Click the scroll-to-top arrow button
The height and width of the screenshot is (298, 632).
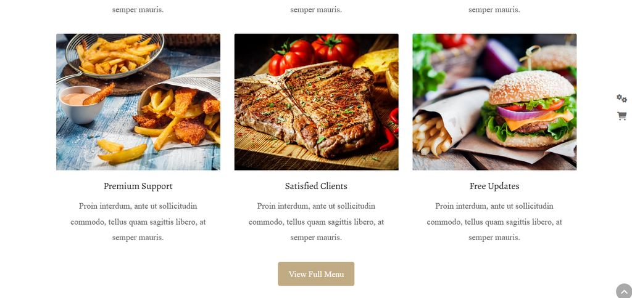tap(624, 291)
